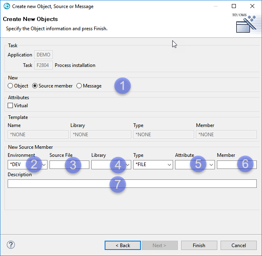This screenshot has width=262, height=256.
Task: Go to previous page with Back button
Action: pos(123,245)
